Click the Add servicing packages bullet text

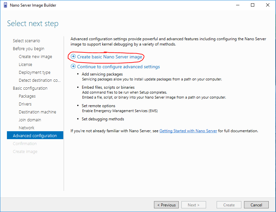(102, 74)
